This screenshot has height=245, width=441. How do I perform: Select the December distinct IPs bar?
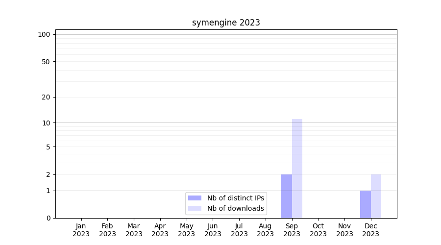[366, 204]
